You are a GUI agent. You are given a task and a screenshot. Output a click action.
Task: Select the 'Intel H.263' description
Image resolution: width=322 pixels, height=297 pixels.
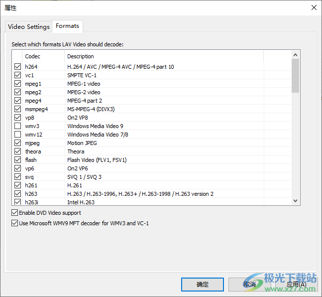(81, 202)
